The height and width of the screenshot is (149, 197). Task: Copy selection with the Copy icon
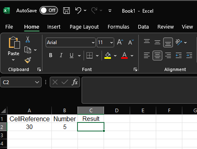click(28, 50)
